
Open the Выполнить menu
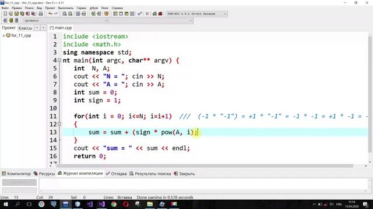pyautogui.click(x=66, y=8)
